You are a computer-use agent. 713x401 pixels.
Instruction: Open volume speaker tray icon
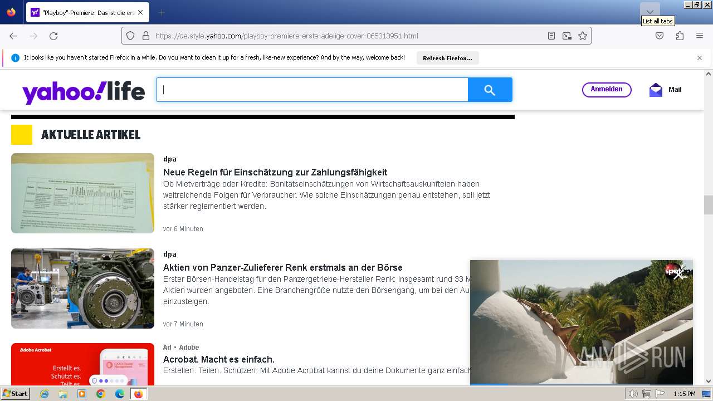coord(633,394)
